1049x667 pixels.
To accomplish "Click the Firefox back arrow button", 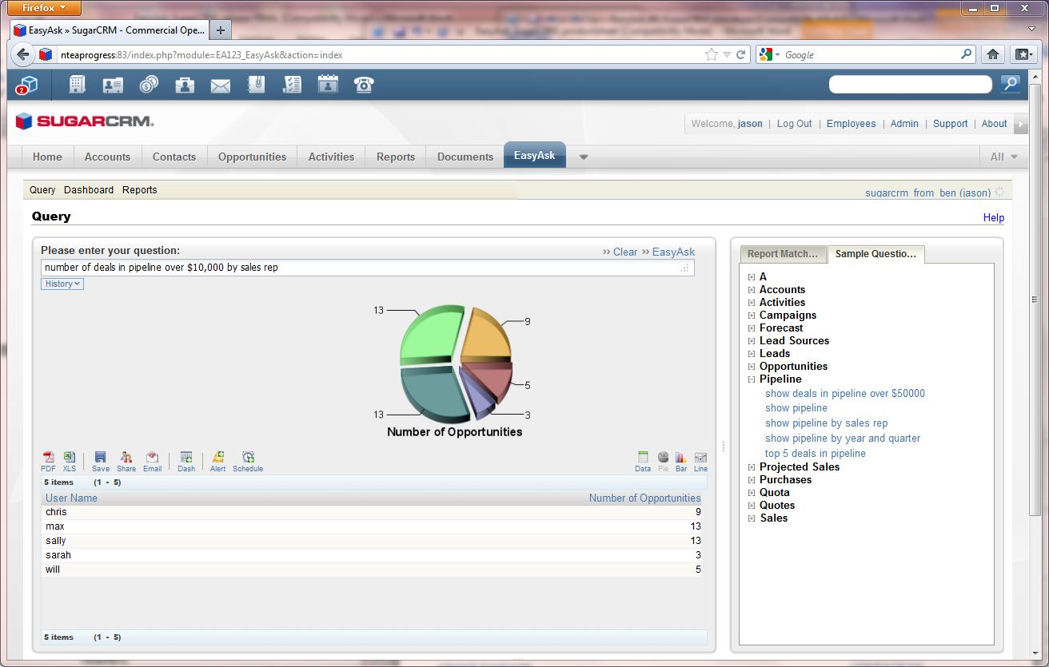I will pos(22,54).
